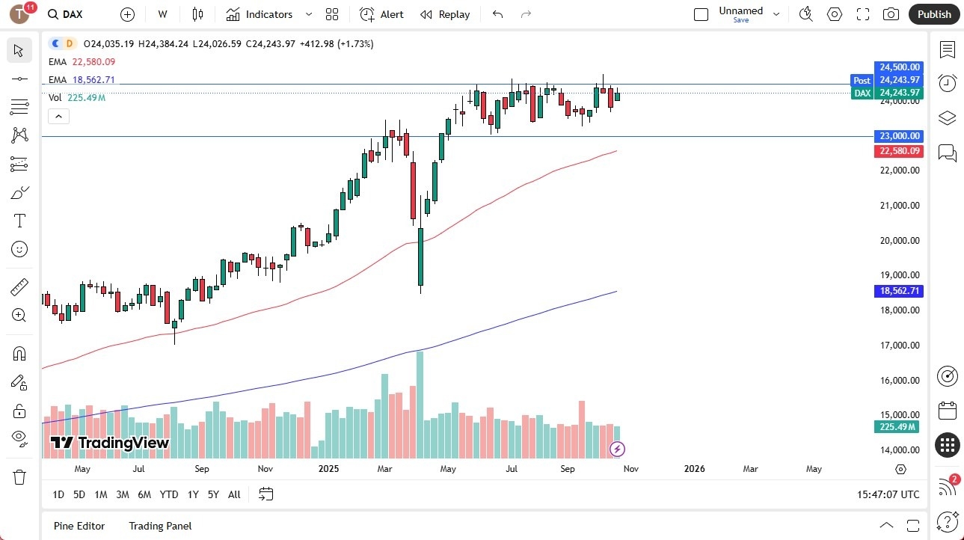The image size is (964, 540).
Task: Open the Alerts clock panel
Action: pos(948,82)
